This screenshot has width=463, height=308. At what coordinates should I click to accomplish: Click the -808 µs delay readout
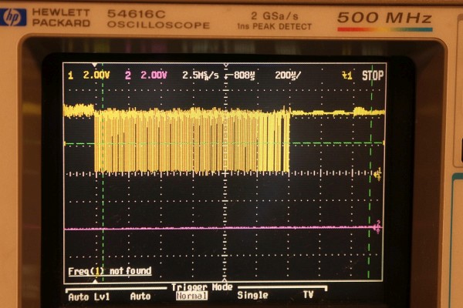click(241, 75)
